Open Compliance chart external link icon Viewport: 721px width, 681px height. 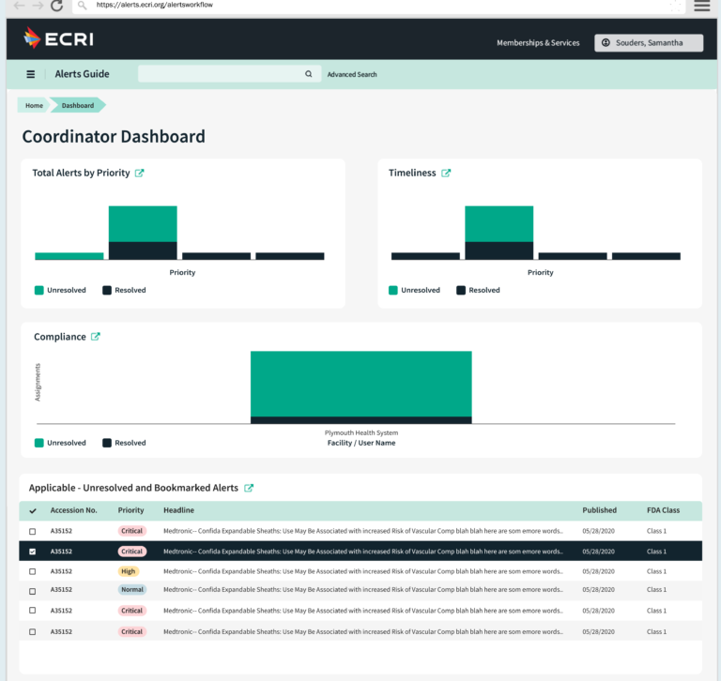(96, 337)
